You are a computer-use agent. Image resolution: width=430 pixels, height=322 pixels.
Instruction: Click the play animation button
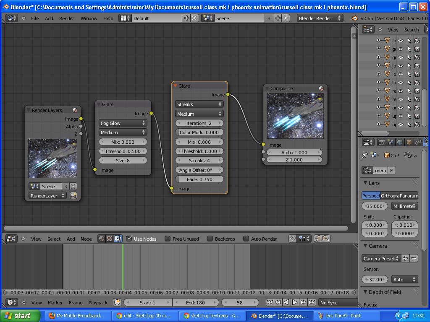point(294,302)
